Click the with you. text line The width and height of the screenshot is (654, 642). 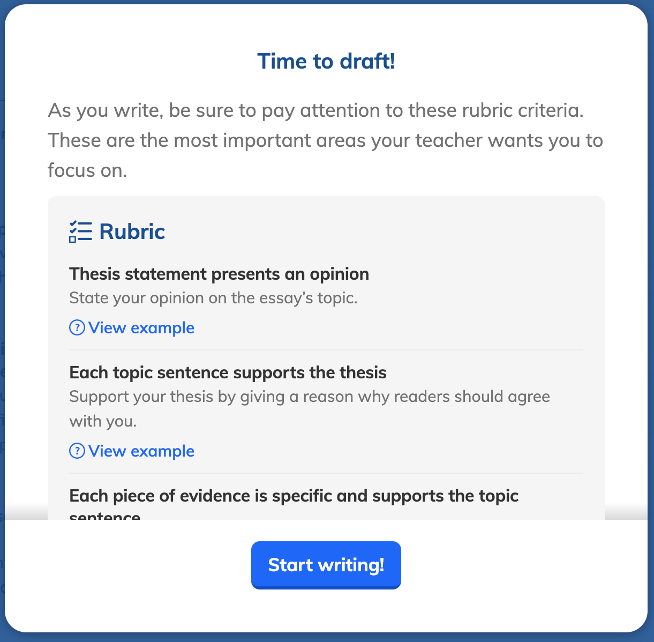tap(103, 421)
